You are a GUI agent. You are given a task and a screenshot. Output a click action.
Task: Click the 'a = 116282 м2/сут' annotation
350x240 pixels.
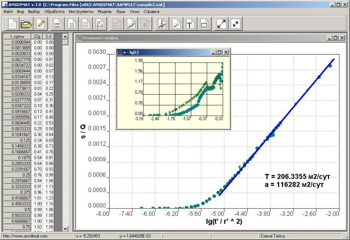[x=294, y=185]
